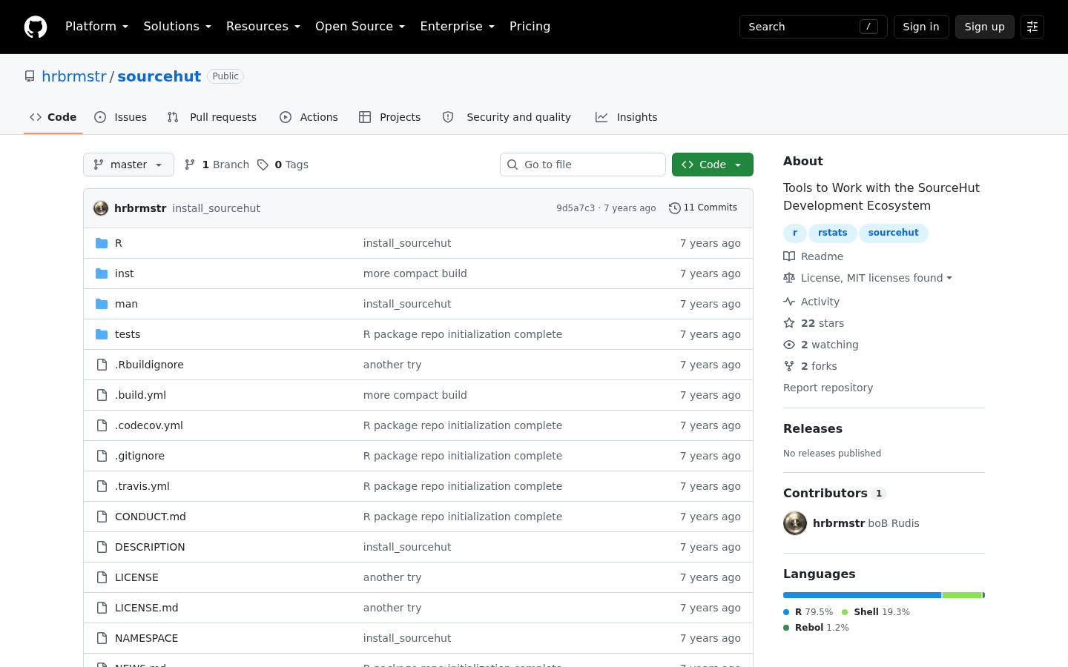Click the star icon beside 22 stars
This screenshot has height=667, width=1068.
click(x=789, y=323)
